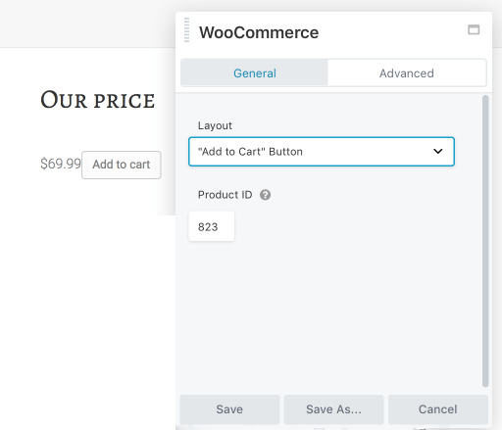The width and height of the screenshot is (502, 430).
Task: Click the settings panel vertical scrollbar
Action: pos(485,241)
